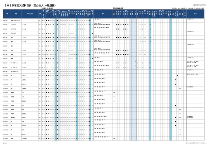The height and width of the screenshot is (148, 209).
Task: Click the title 2025年度入試科目表（国公立大 一般選抜）
Action: pos(30,6)
